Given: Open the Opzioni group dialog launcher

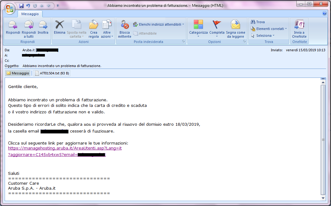Looking at the screenshot, I should click(x=244, y=42).
